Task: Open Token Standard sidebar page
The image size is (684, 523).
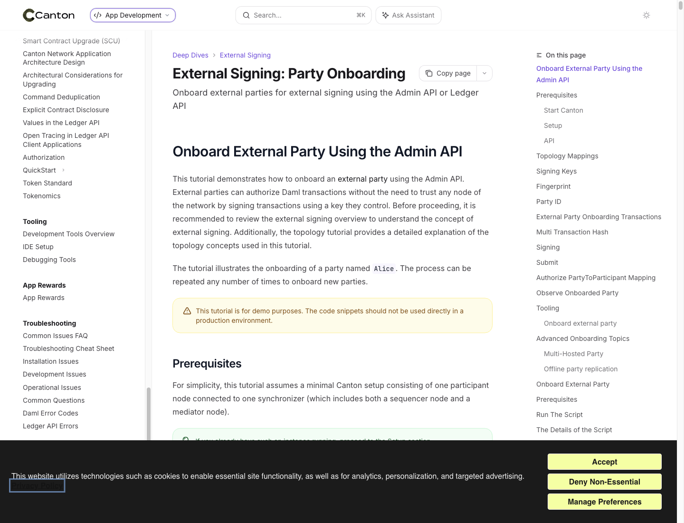Action: pyautogui.click(x=47, y=183)
